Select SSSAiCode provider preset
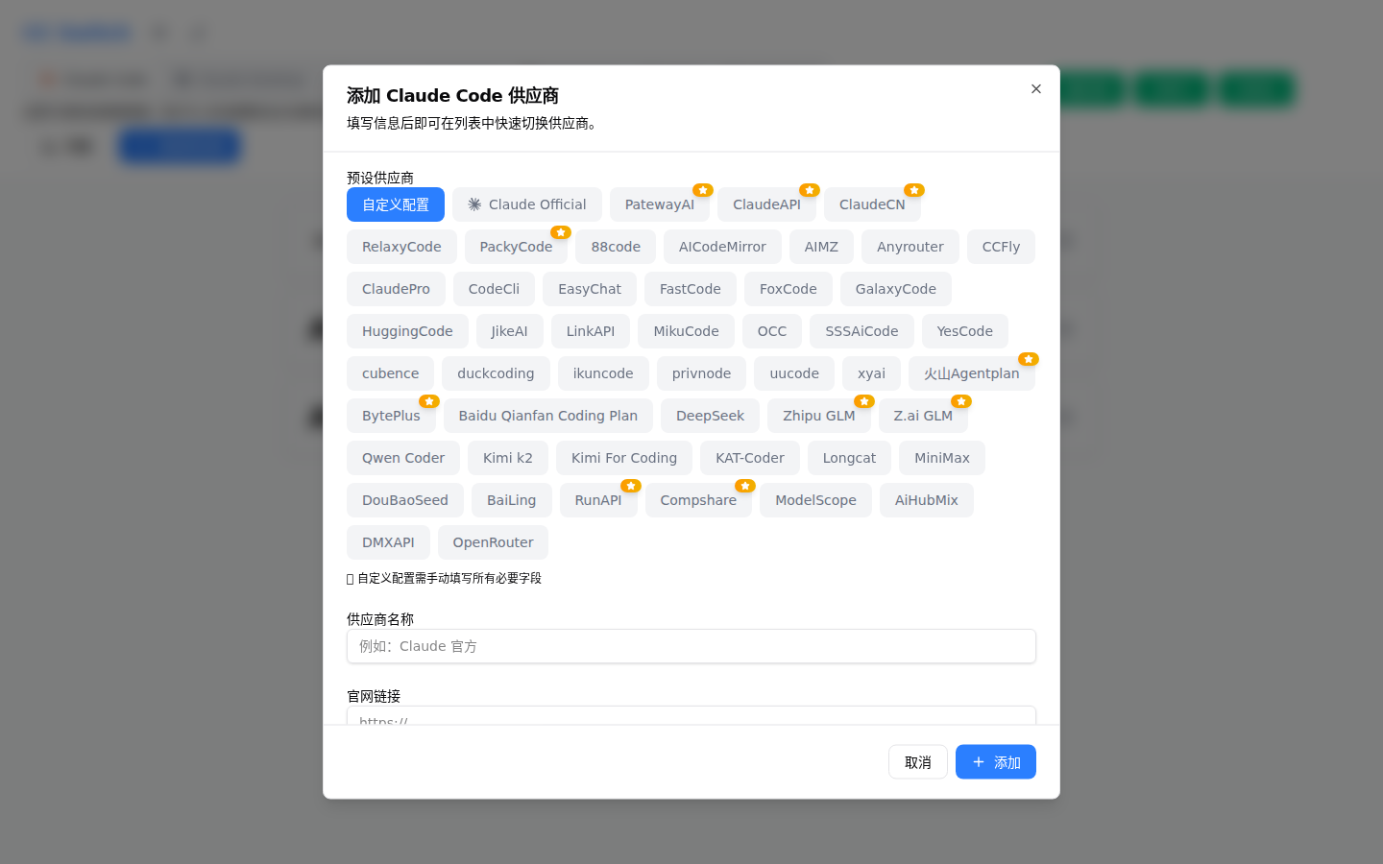Image resolution: width=1383 pixels, height=864 pixels. (861, 331)
